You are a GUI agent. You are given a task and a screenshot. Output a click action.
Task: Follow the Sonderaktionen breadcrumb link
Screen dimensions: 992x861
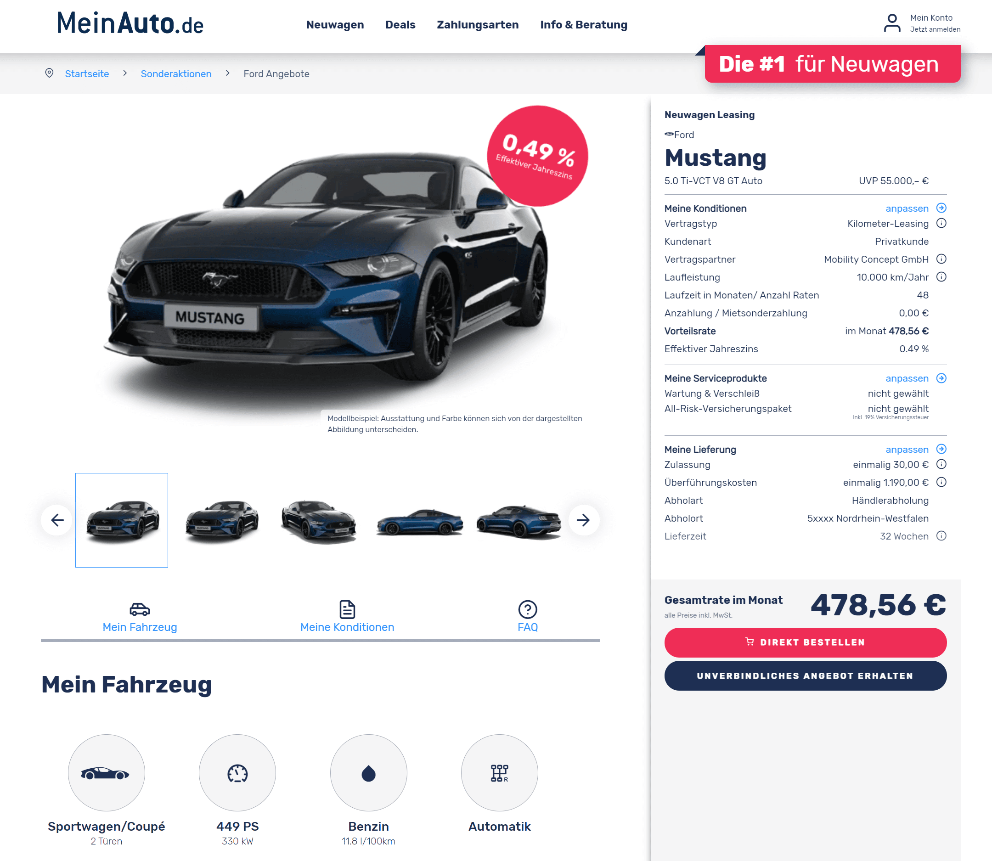coord(176,74)
